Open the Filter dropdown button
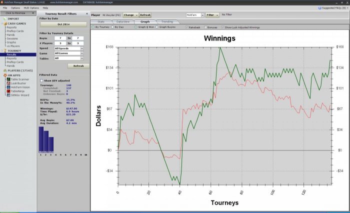 point(212,15)
